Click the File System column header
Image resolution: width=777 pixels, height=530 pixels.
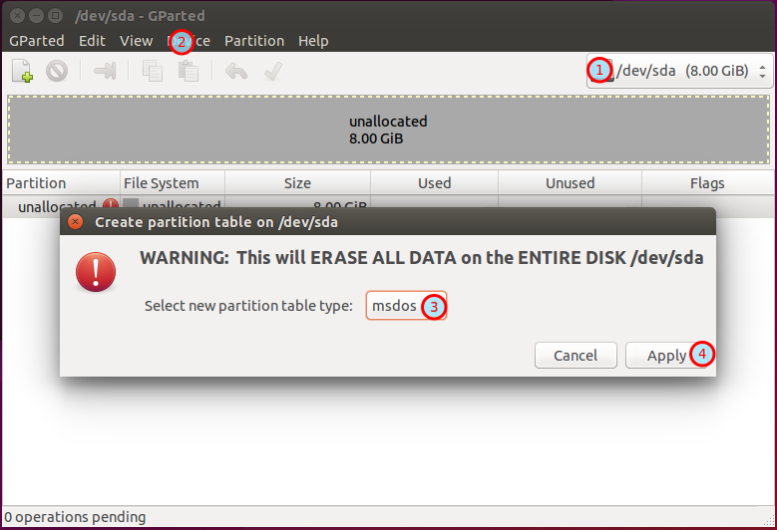173,183
